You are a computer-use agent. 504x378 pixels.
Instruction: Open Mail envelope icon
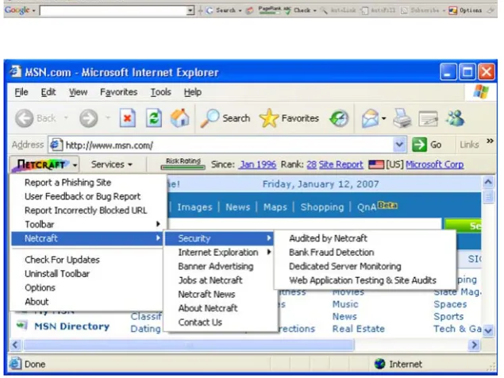pyautogui.click(x=371, y=118)
